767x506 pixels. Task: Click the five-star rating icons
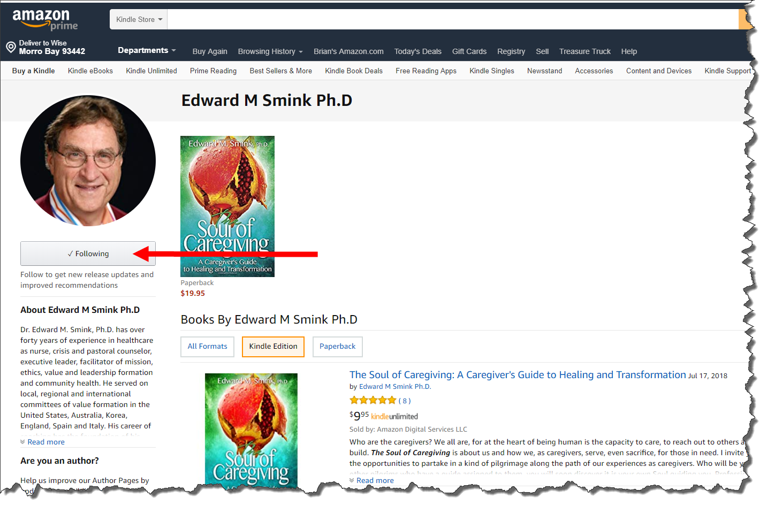tap(373, 400)
